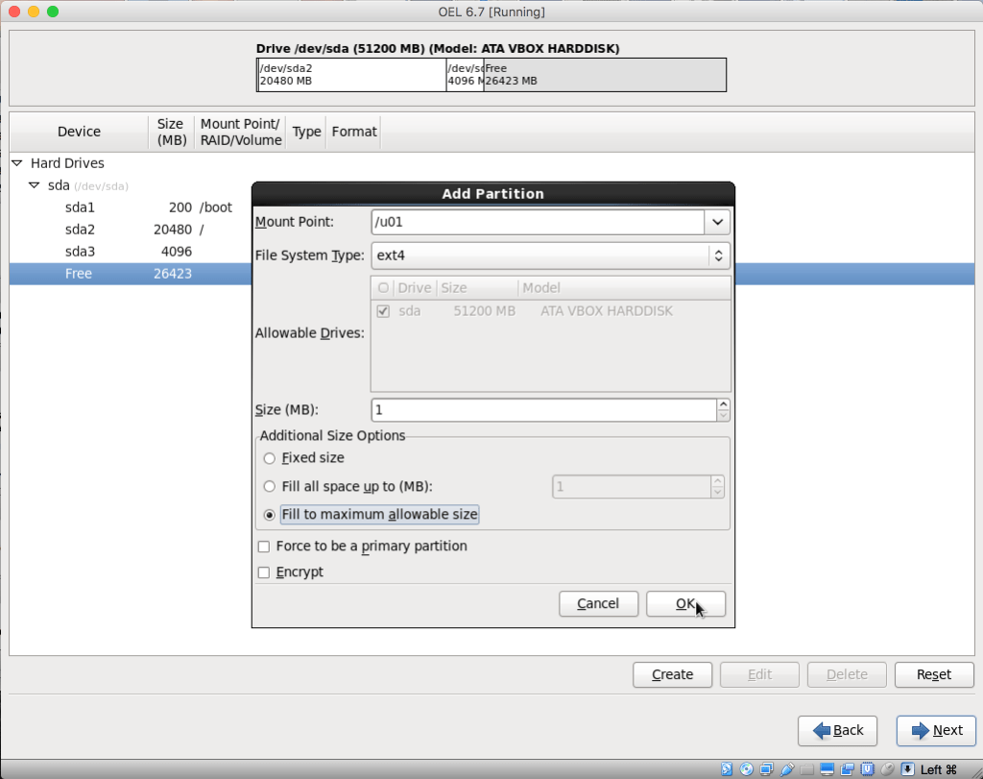Click the Mount Point/RAID/Volume column header
The image size is (983, 779).
coord(241,132)
